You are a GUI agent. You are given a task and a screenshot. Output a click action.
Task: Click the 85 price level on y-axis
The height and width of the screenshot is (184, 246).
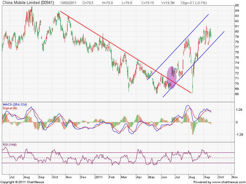[237, 6]
